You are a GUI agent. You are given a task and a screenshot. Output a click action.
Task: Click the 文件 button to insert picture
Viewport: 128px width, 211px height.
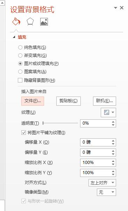click(33, 101)
